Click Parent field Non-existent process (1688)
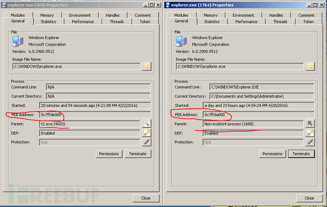This screenshot has width=327, height=207. coord(253,124)
